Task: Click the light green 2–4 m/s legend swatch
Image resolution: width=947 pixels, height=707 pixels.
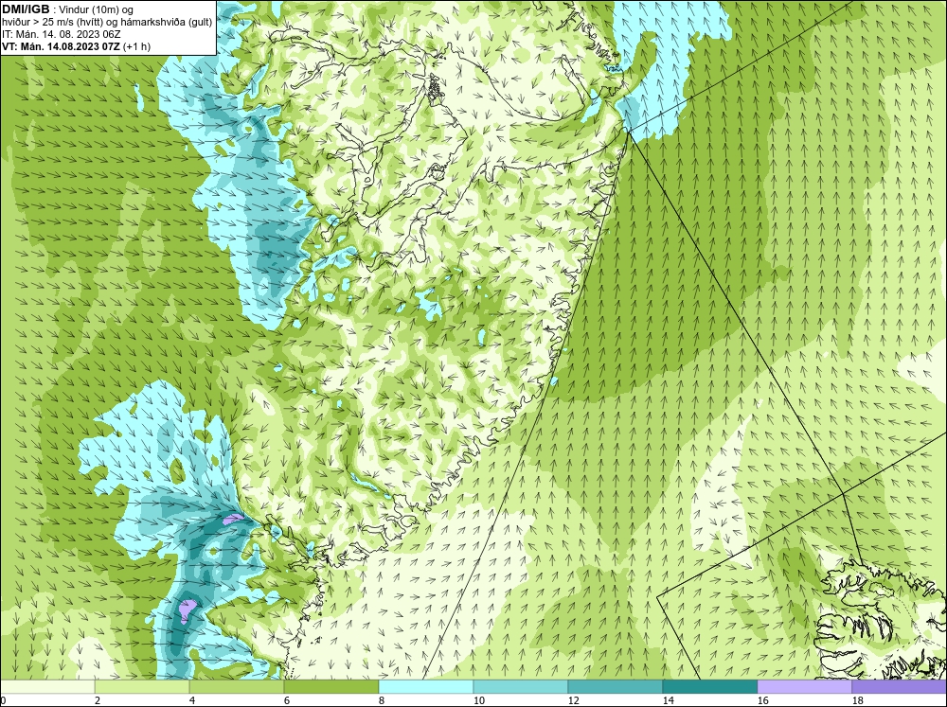Action: 142,686
